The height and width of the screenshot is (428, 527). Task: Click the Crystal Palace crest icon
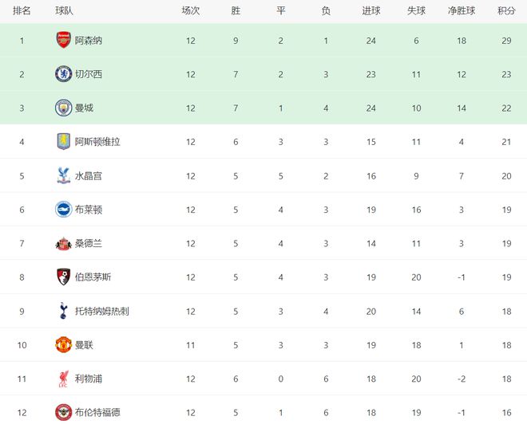click(63, 175)
